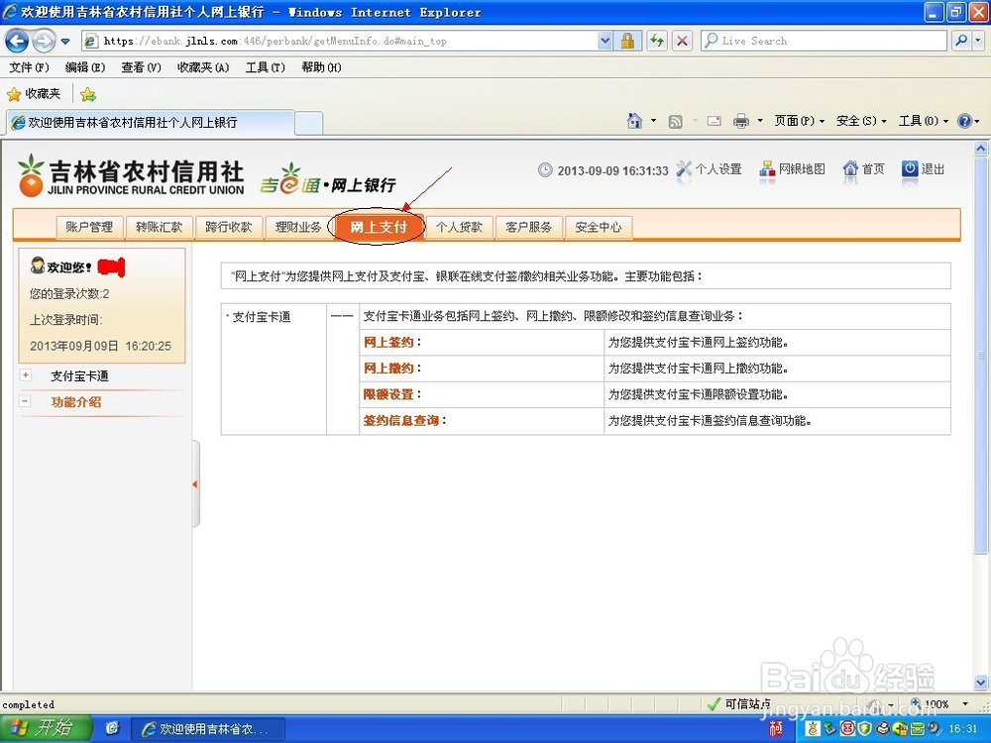Expand the 支付宝卡通 sidebar plus icon
The image size is (991, 743).
point(26,375)
